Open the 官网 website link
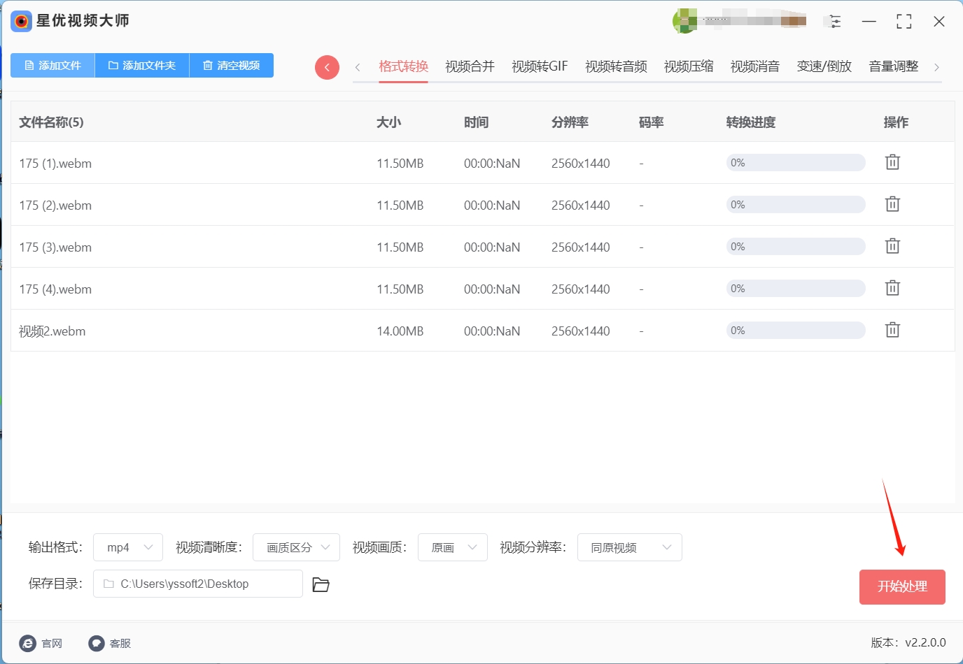 (41, 643)
